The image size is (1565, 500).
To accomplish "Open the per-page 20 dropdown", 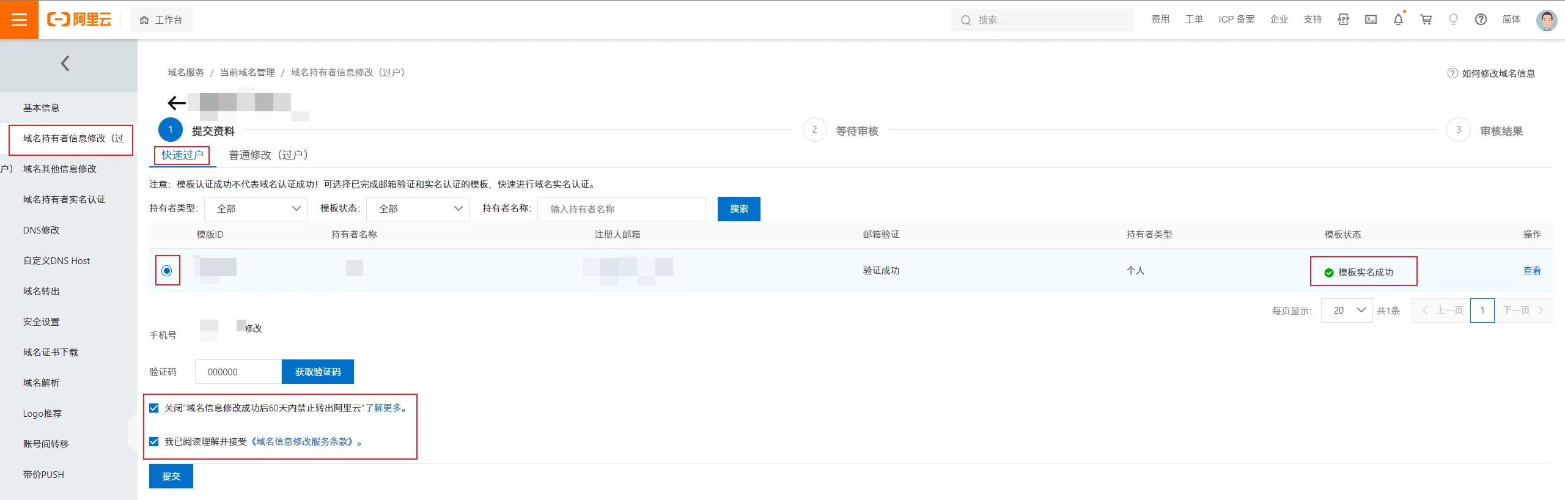I will (x=1347, y=311).
